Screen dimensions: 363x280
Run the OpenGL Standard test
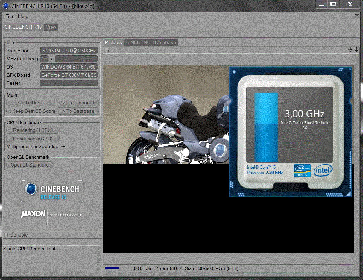click(x=30, y=165)
